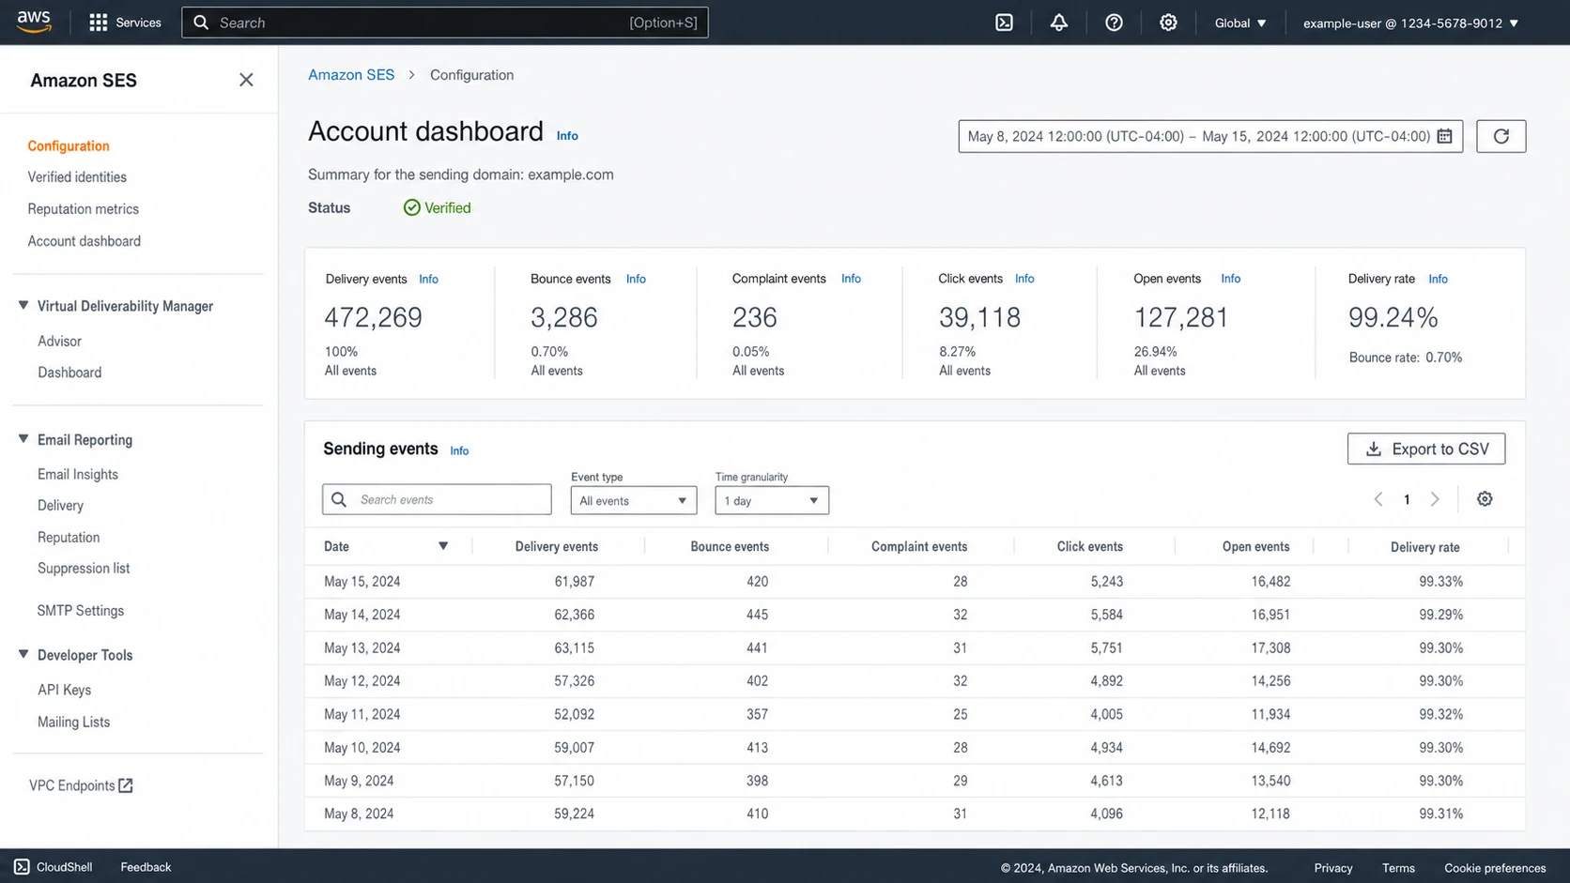
Task: Click the VPC Endpoints external link icon
Action: [x=126, y=785]
